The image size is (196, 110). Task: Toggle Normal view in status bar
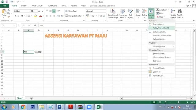(x=154, y=102)
